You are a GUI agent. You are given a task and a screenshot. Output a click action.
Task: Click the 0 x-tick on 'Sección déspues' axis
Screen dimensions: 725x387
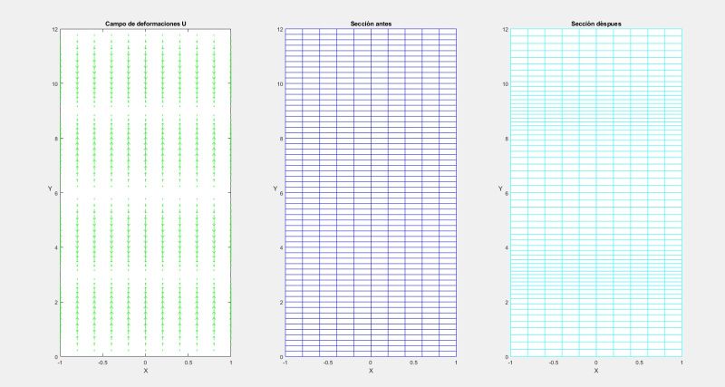[x=595, y=363]
